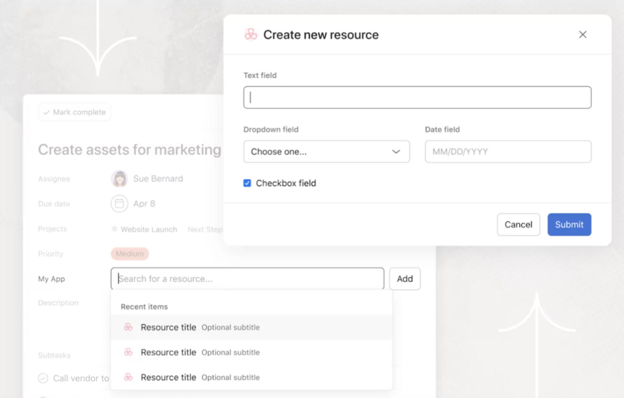Viewport: 624px width, 398px height.
Task: Click the Next Step section label
Action: [205, 229]
